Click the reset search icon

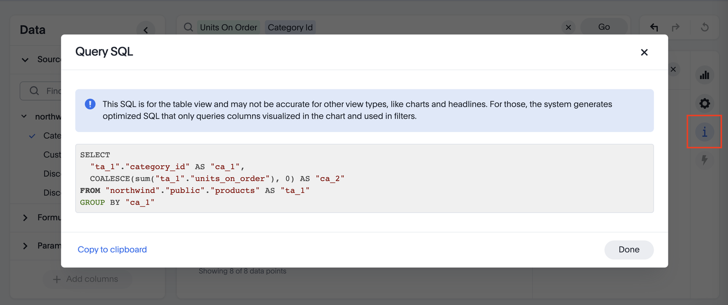tap(705, 27)
